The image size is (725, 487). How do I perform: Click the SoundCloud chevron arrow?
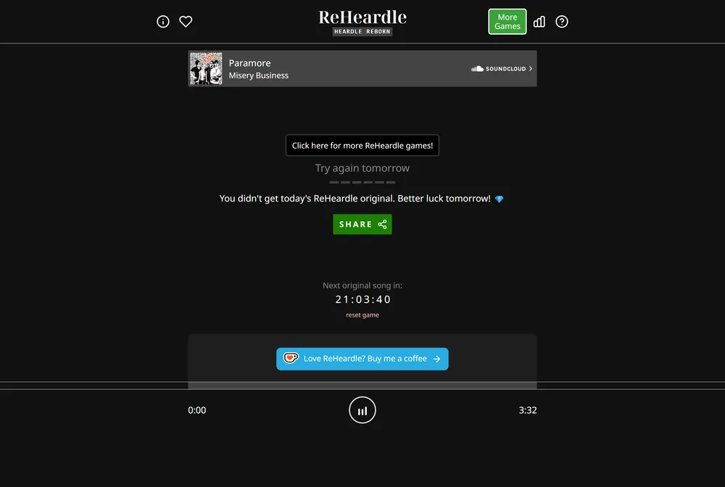coord(531,69)
